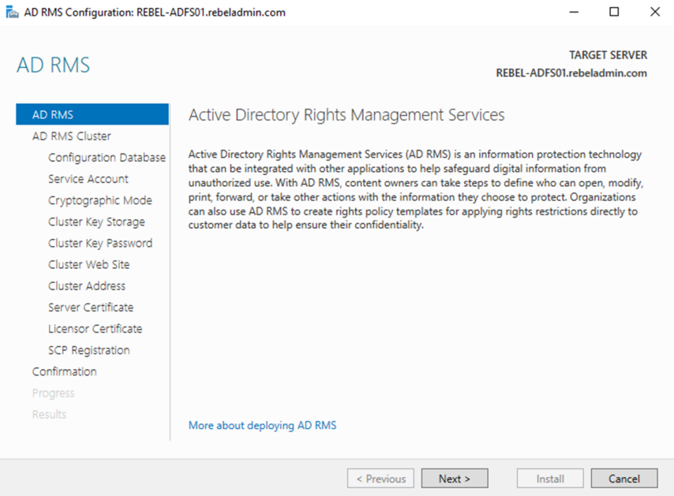
Task: Select the Service Account step
Action: click(88, 178)
